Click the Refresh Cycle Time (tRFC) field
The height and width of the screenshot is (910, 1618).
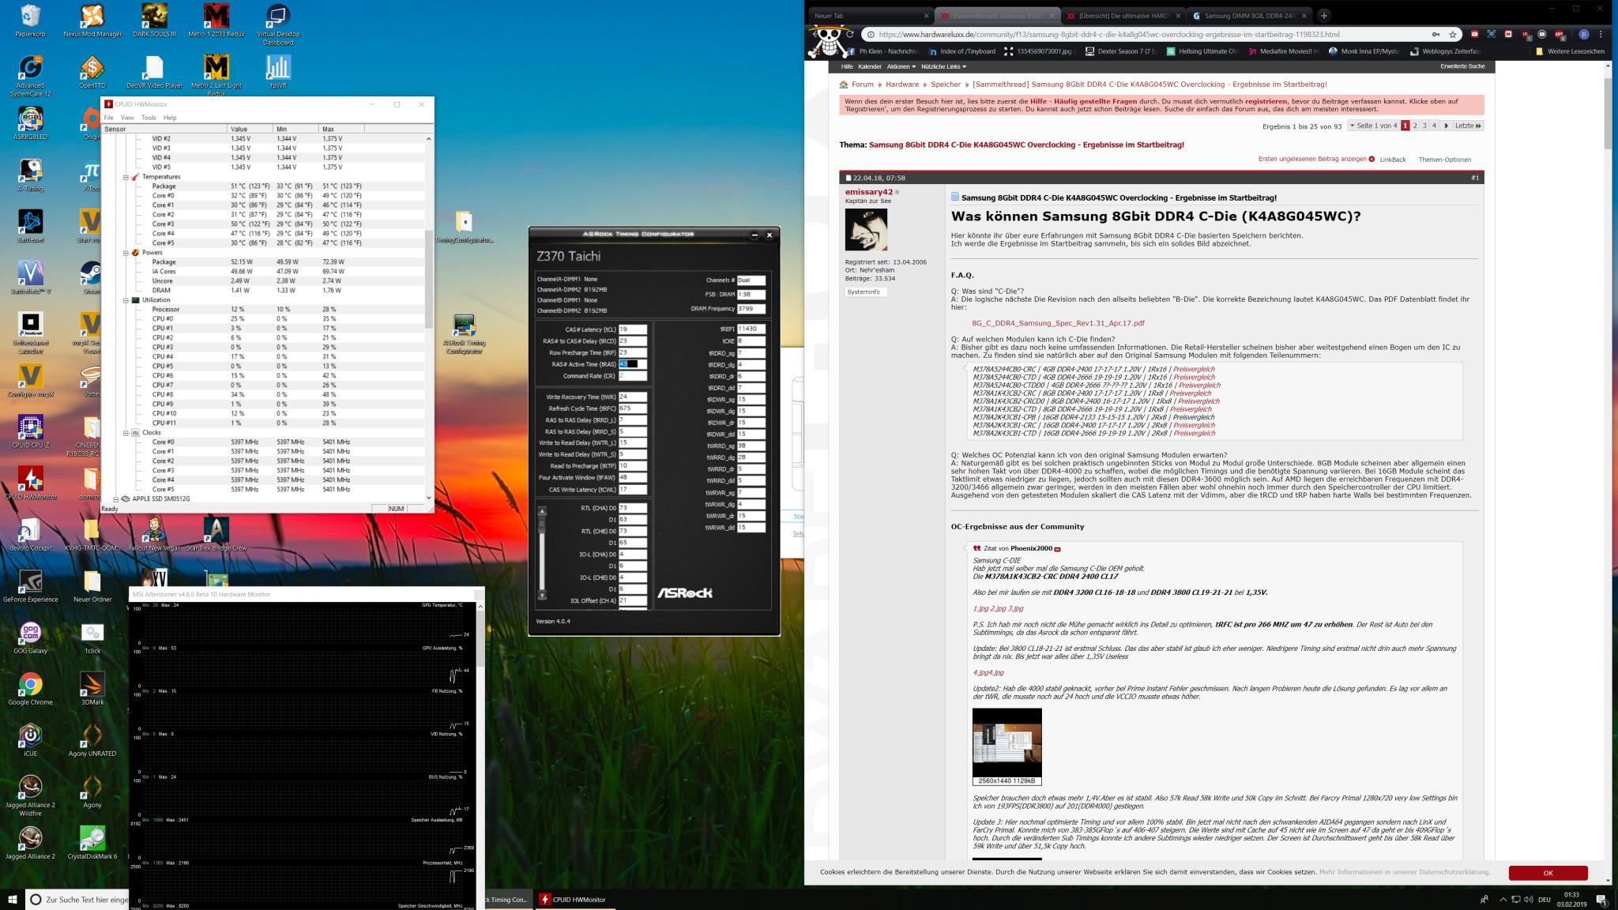tap(633, 408)
